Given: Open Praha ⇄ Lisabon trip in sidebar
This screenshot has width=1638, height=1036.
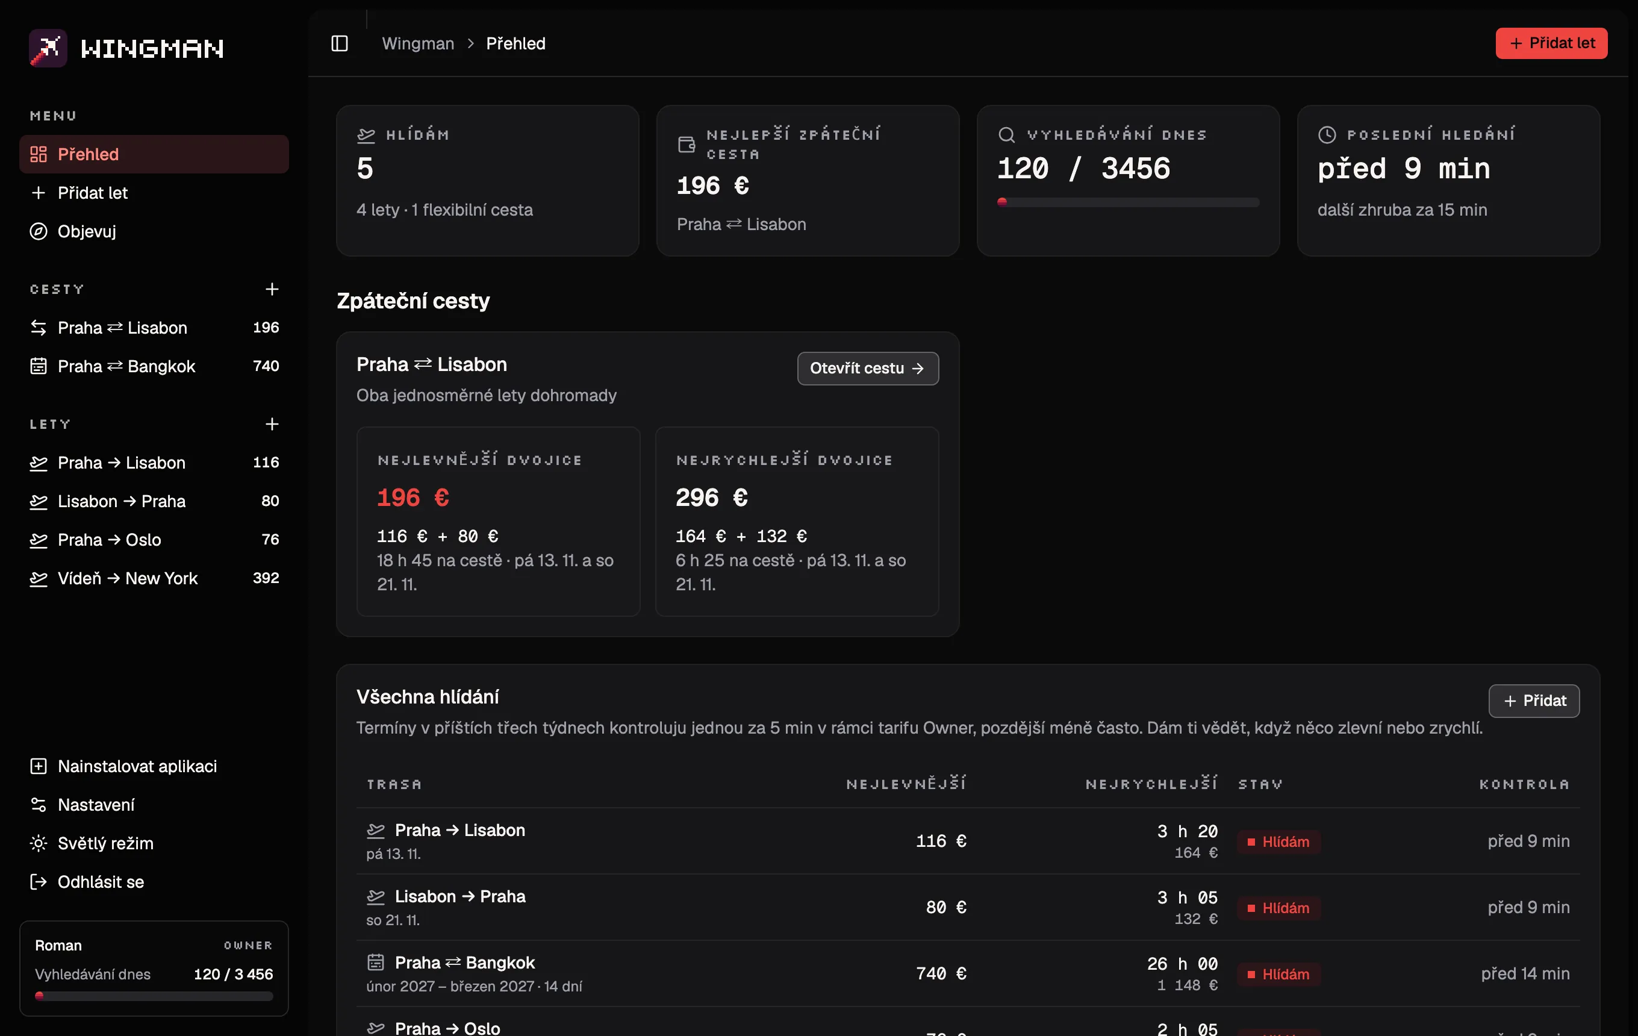Looking at the screenshot, I should point(154,328).
